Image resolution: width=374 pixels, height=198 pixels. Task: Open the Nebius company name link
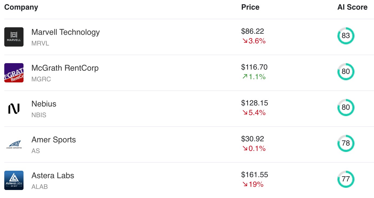pos(44,104)
